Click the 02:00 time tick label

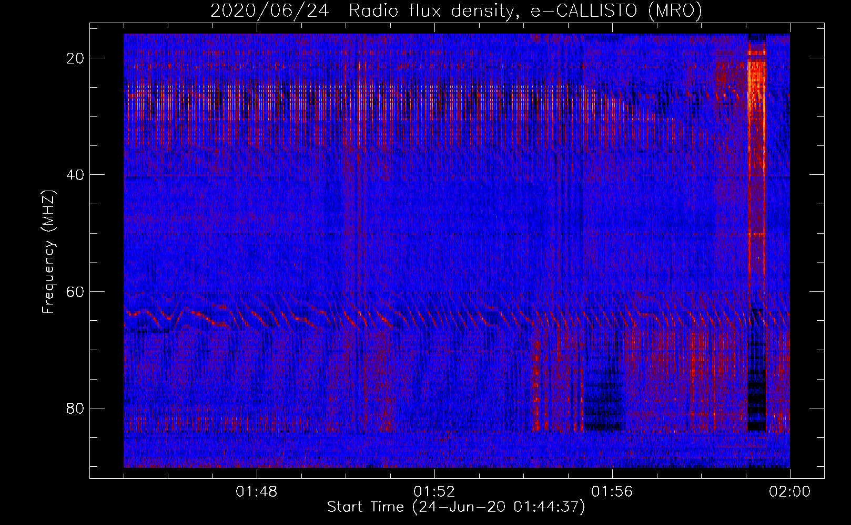pyautogui.click(x=790, y=492)
